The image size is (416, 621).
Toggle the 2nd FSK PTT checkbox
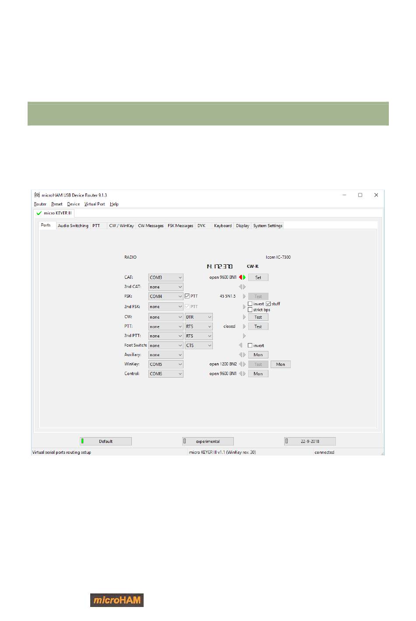[x=187, y=307]
